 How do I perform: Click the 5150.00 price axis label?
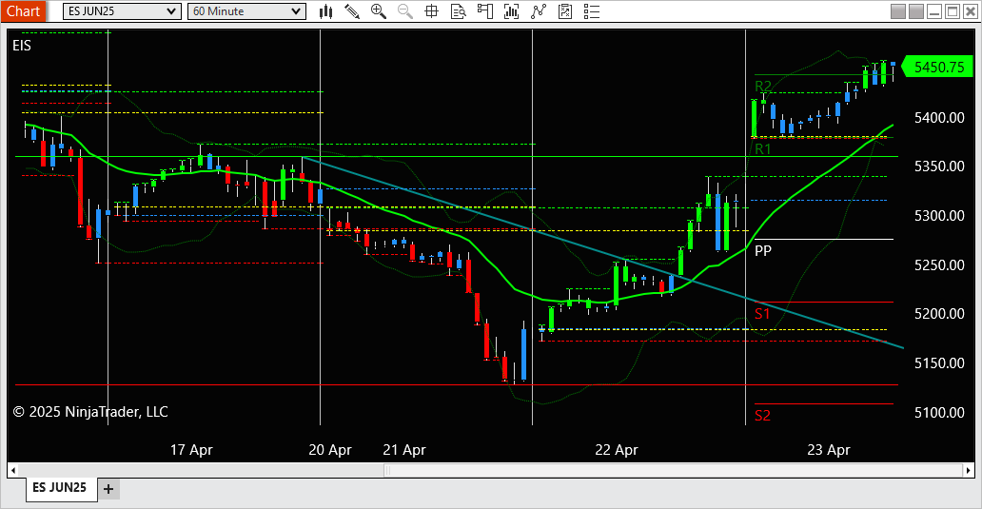[939, 363]
